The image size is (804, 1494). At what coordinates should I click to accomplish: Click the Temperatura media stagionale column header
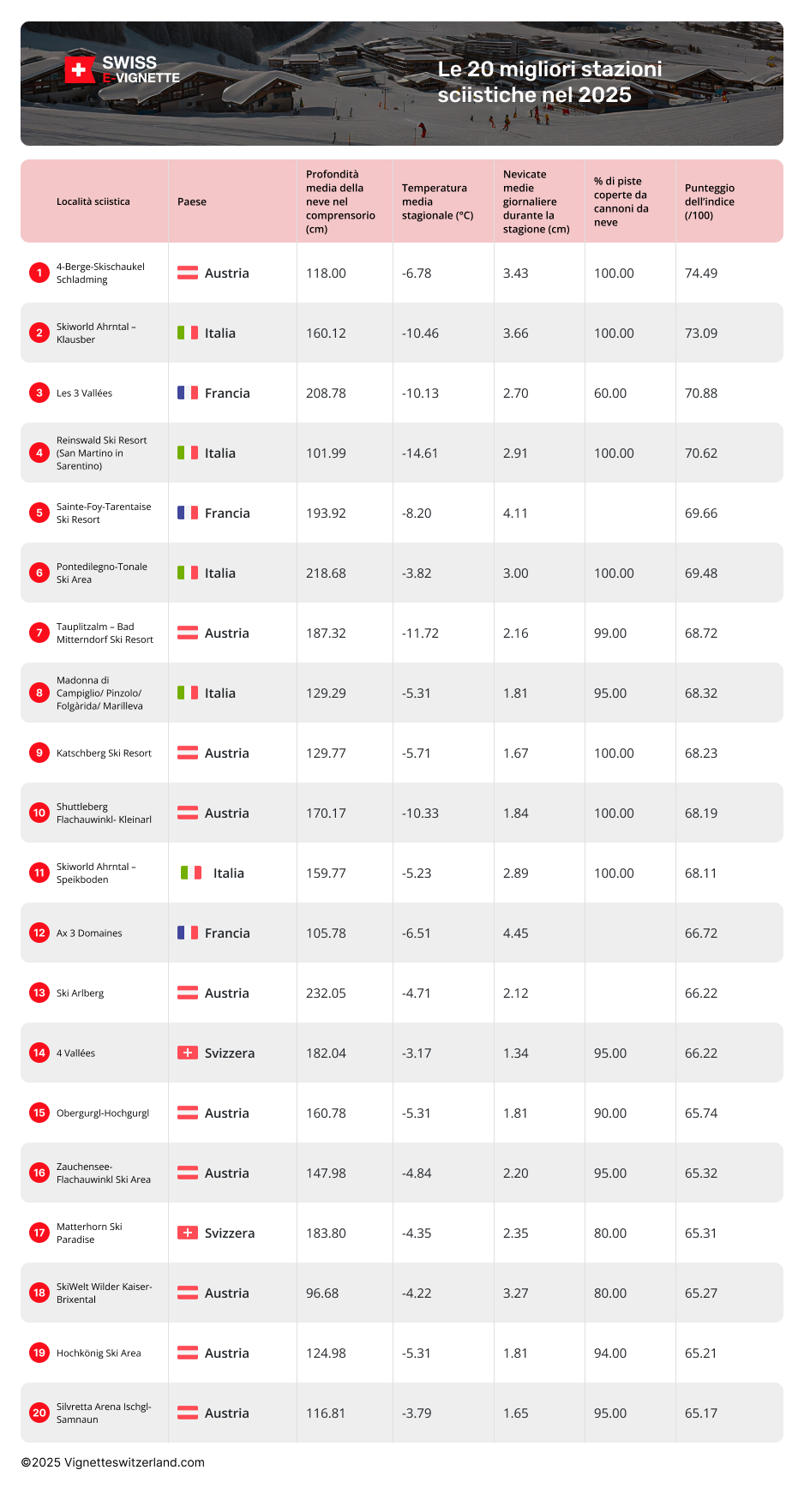(x=437, y=201)
